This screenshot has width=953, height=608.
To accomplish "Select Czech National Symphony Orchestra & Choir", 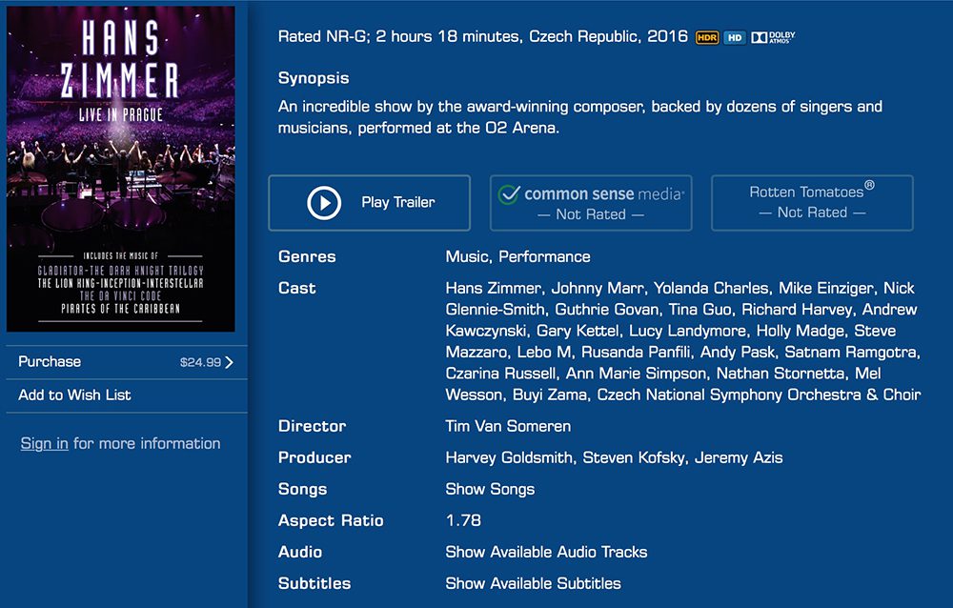I will 760,395.
